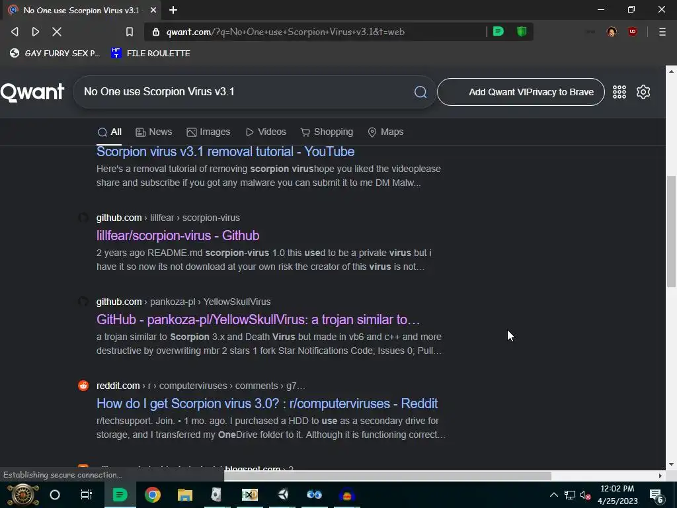The width and height of the screenshot is (677, 508).
Task: Open Brave Shields icon in address bar
Action: (522, 31)
